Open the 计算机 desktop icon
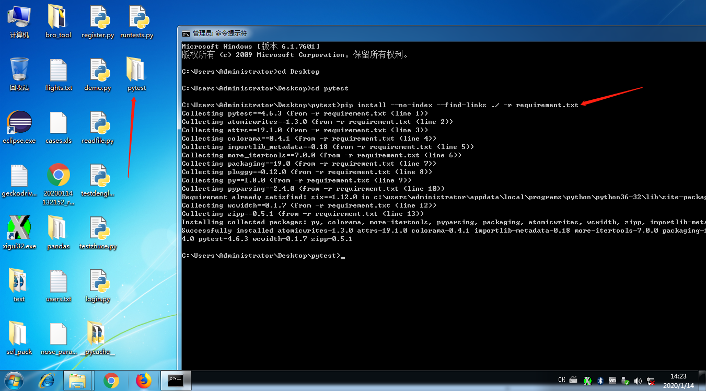The image size is (706, 391). click(x=19, y=21)
